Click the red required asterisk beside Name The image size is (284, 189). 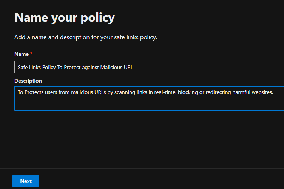tap(32, 54)
